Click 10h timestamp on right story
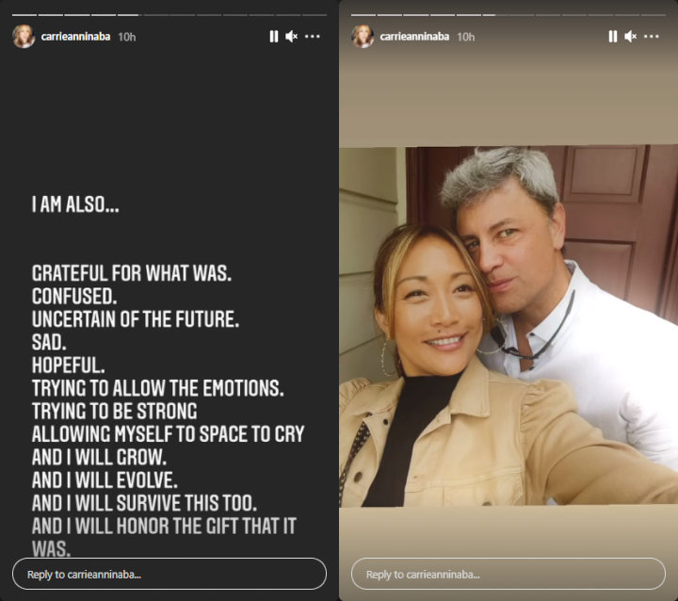678x601 pixels. (x=466, y=37)
